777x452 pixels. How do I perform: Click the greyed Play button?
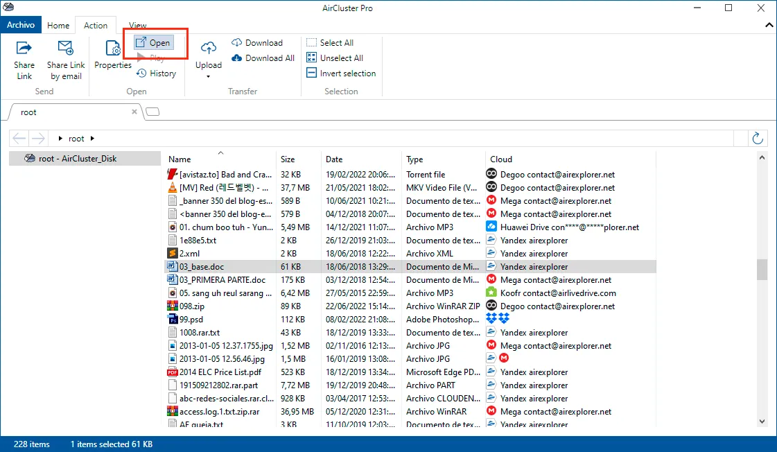coord(150,58)
